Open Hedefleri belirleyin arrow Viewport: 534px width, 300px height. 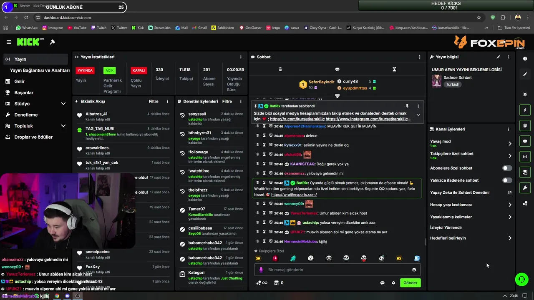[510, 238]
